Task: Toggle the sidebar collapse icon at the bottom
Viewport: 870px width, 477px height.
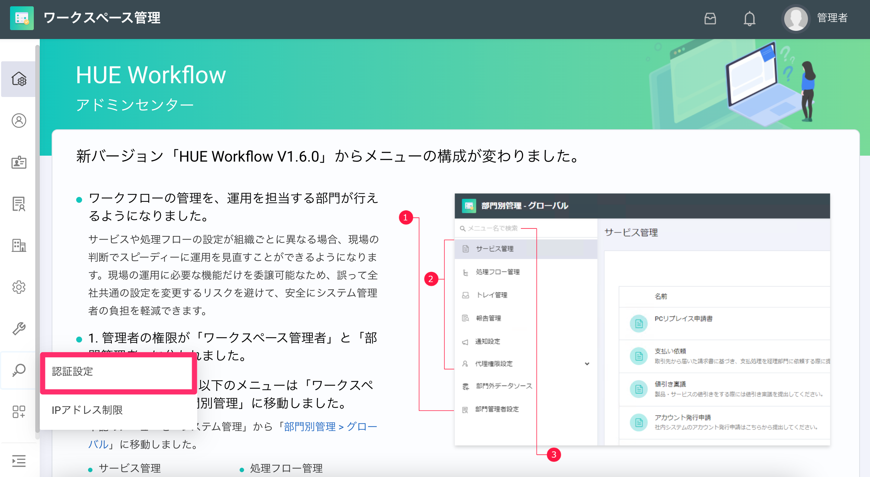Action: (x=19, y=461)
